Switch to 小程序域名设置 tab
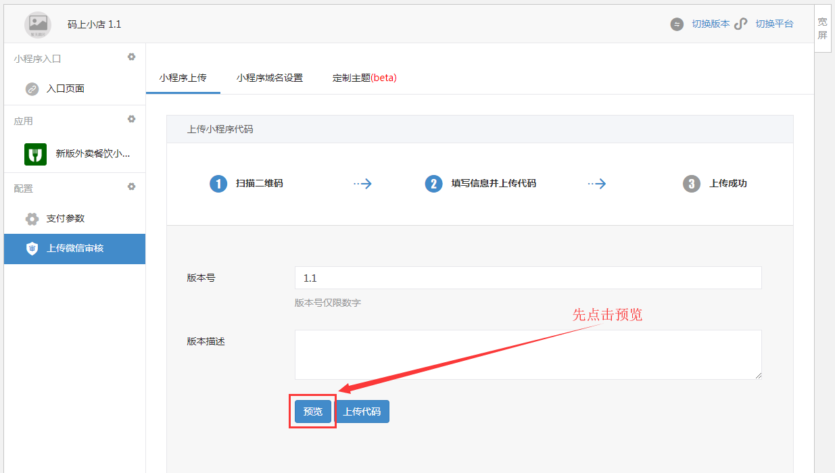Image resolution: width=835 pixels, height=473 pixels. click(x=269, y=78)
